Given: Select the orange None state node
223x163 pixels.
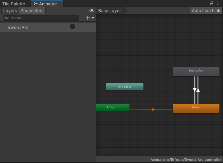Looking at the screenshot, I should (x=196, y=108).
